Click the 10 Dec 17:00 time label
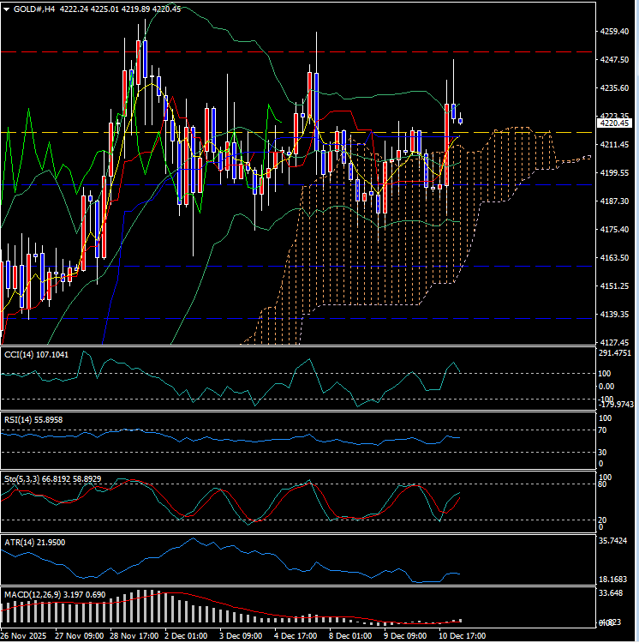This screenshot has height=643, width=639. (461, 636)
